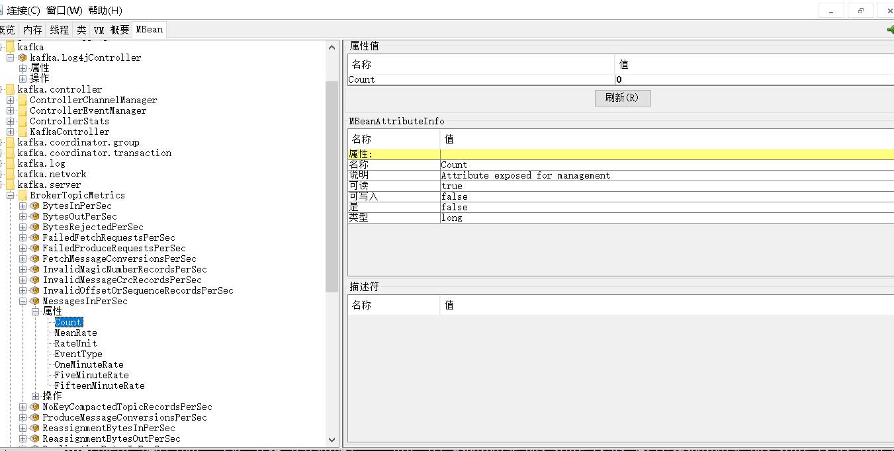This screenshot has height=451, width=894.
Task: Click the 刷新(R) refresh button
Action: 623,98
